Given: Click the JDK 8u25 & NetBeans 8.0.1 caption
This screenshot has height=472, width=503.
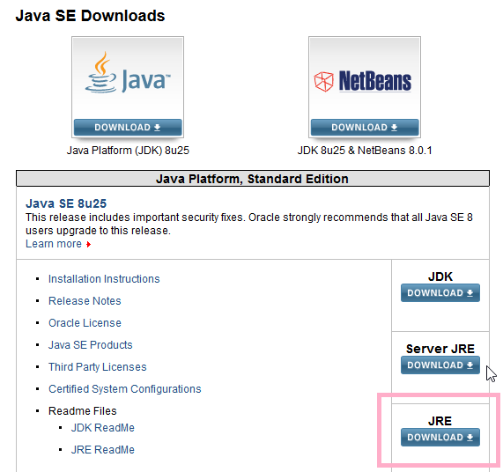Looking at the screenshot, I should coord(365,151).
